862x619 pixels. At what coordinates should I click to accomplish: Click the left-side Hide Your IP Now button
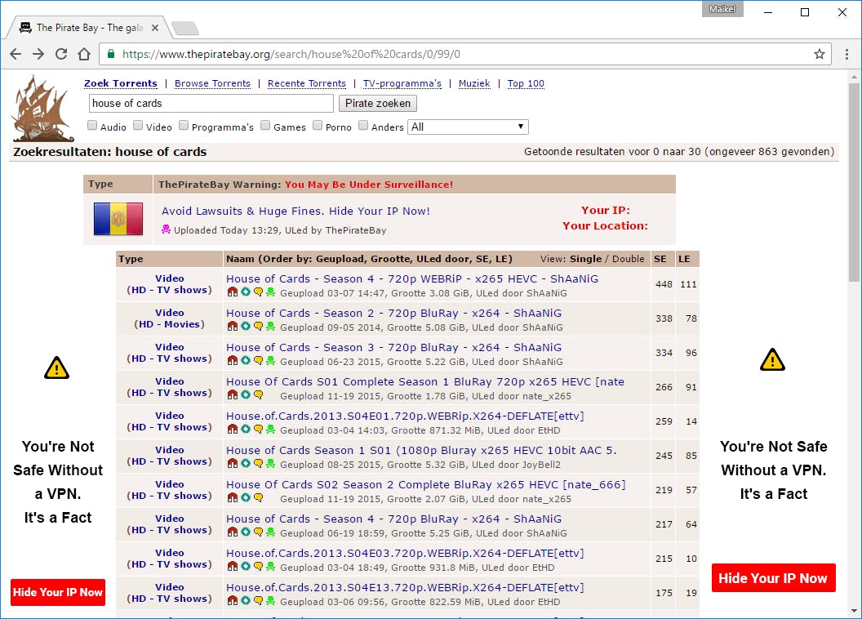pos(58,592)
